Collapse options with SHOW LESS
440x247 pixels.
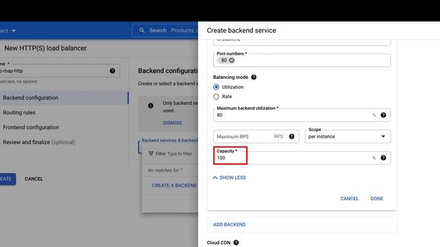click(x=229, y=178)
